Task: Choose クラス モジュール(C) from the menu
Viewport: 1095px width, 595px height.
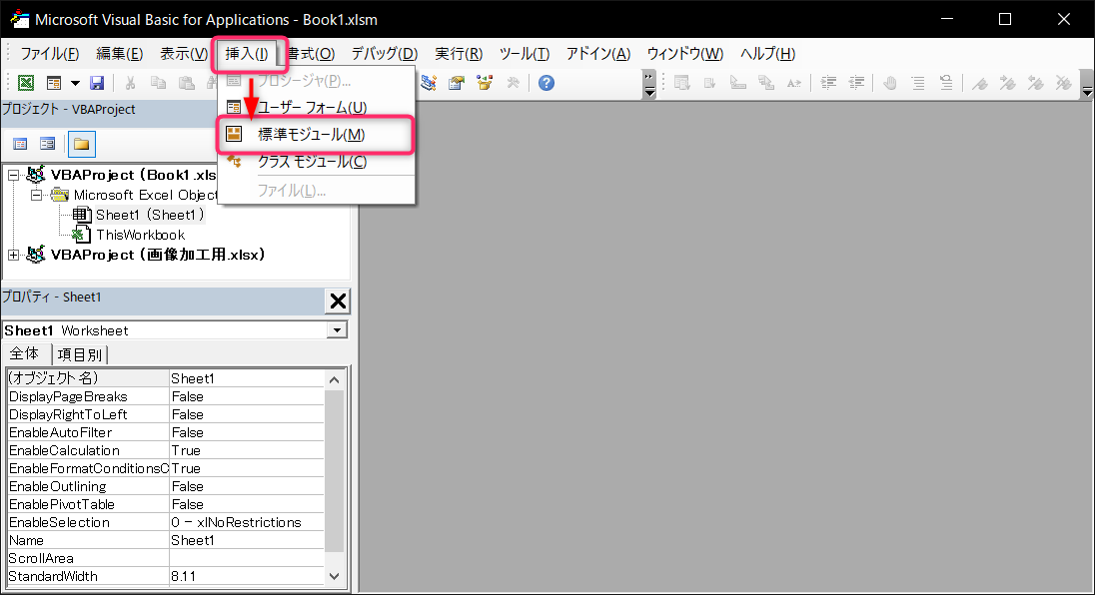Action: coord(317,162)
